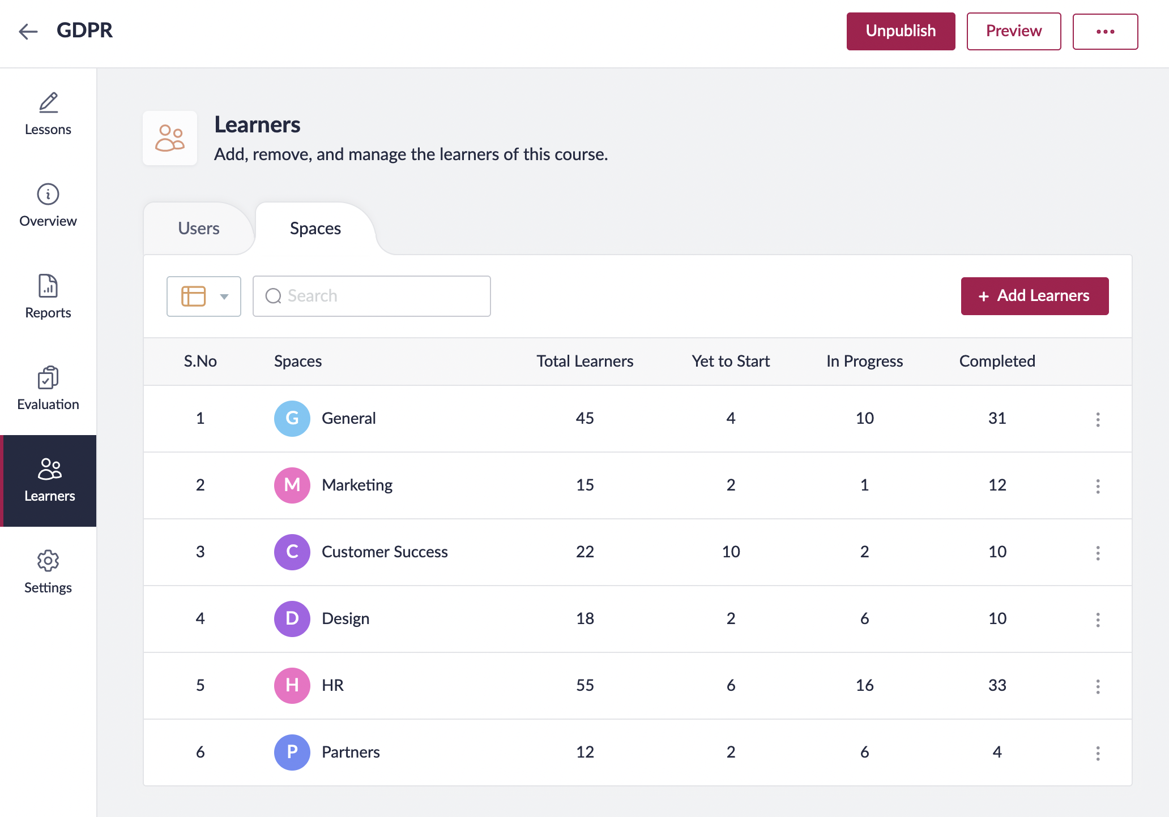Viewport: 1169px width, 817px height.
Task: Click the Preview button
Action: click(x=1013, y=32)
